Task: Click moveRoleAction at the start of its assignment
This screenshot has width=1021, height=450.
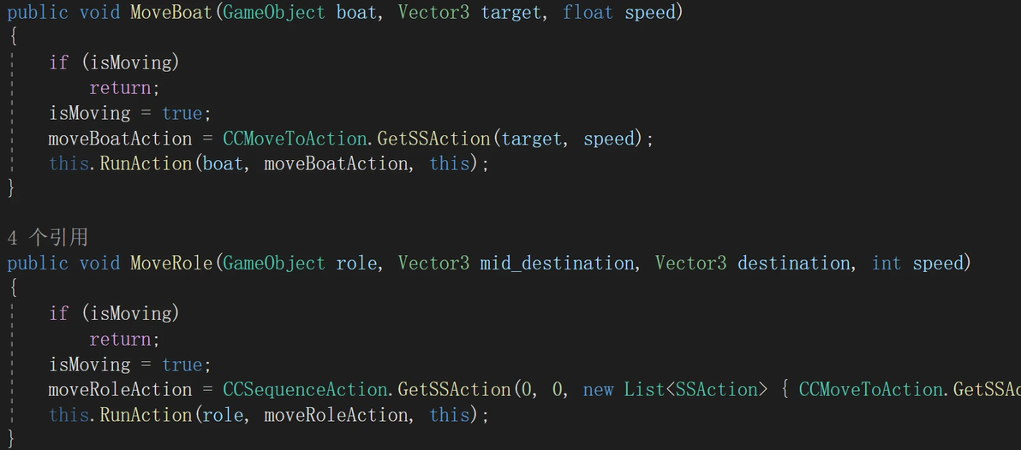Action: (x=121, y=389)
